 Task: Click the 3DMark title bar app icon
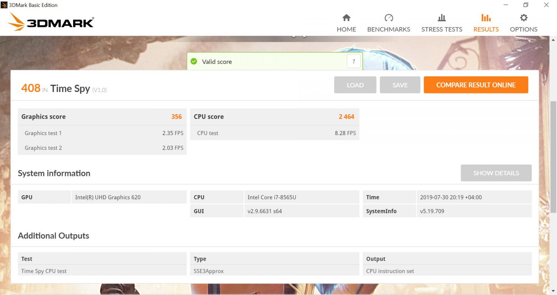4,5
